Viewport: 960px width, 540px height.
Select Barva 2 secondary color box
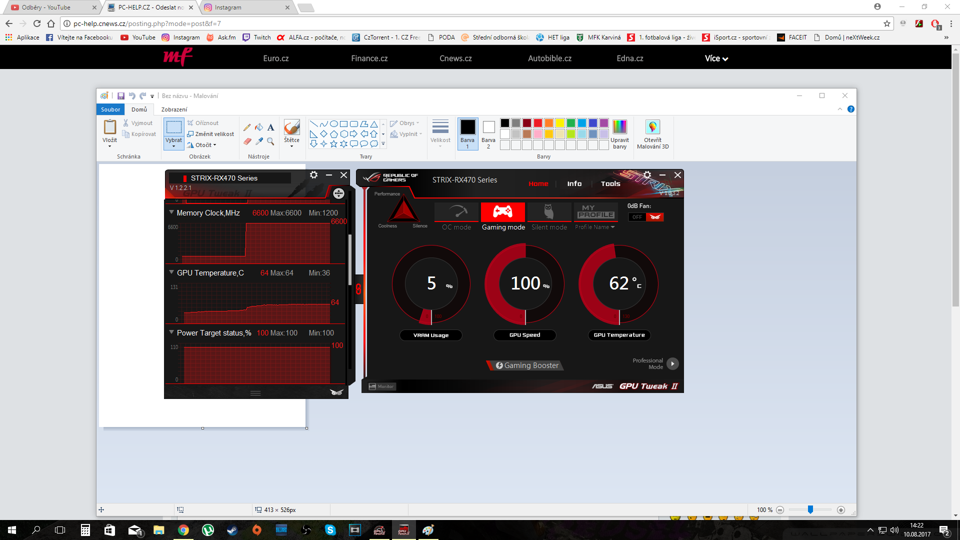coord(488,133)
